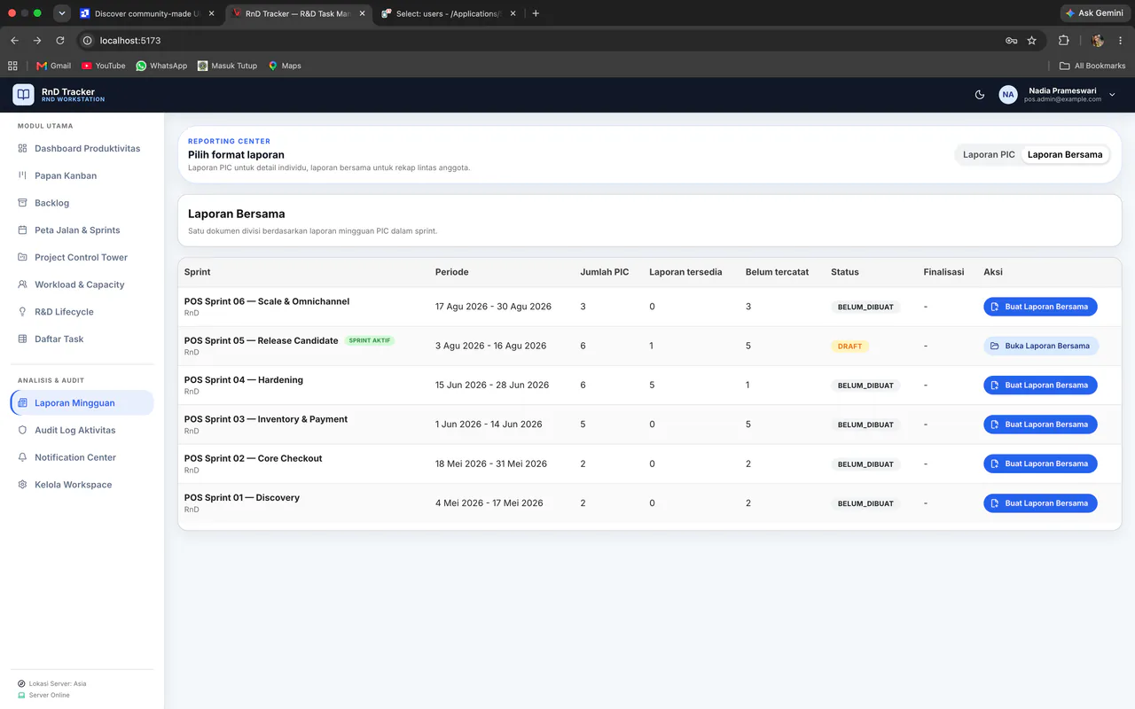This screenshot has height=709, width=1135.
Task: Open Dashboard Produktivitas sidebar icon
Action: pyautogui.click(x=22, y=148)
